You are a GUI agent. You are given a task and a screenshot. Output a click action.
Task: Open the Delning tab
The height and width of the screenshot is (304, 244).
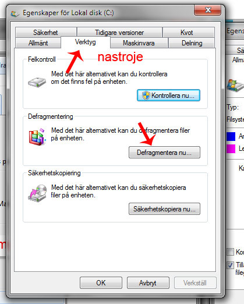coord(192,43)
